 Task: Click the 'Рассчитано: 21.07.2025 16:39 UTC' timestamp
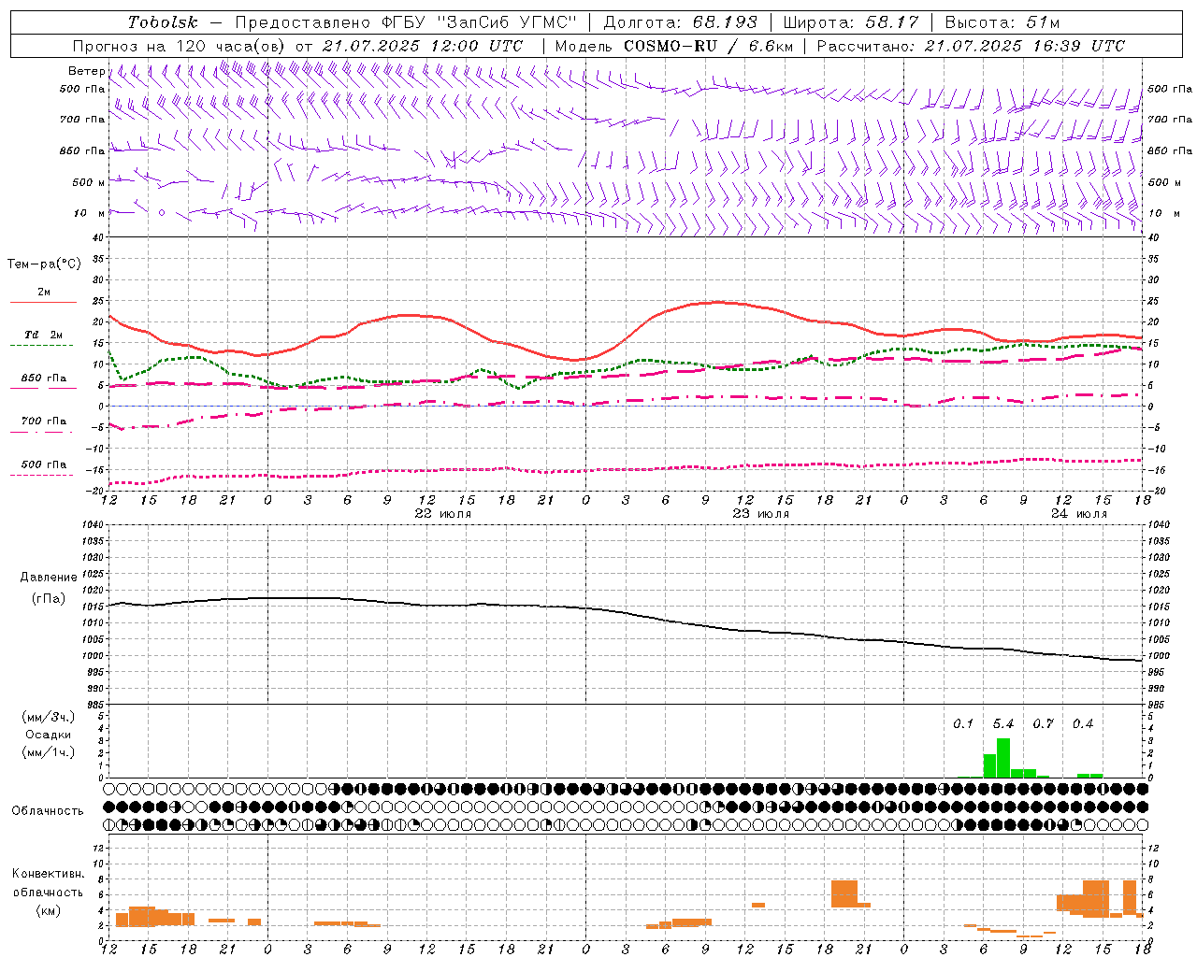[971, 46]
